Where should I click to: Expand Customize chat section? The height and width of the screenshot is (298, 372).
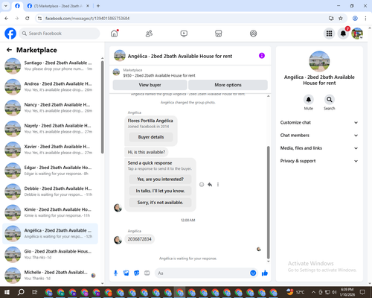(319, 122)
